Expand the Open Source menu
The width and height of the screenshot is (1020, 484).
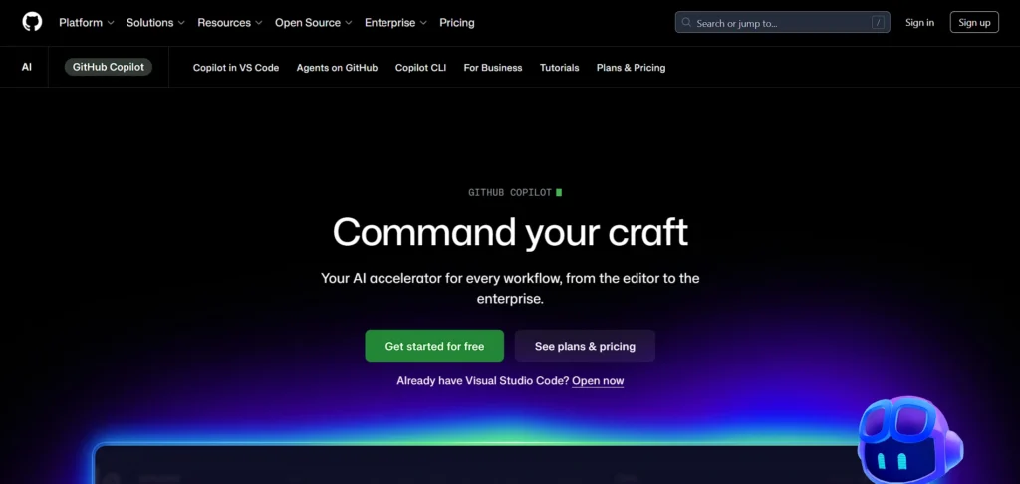[314, 22]
